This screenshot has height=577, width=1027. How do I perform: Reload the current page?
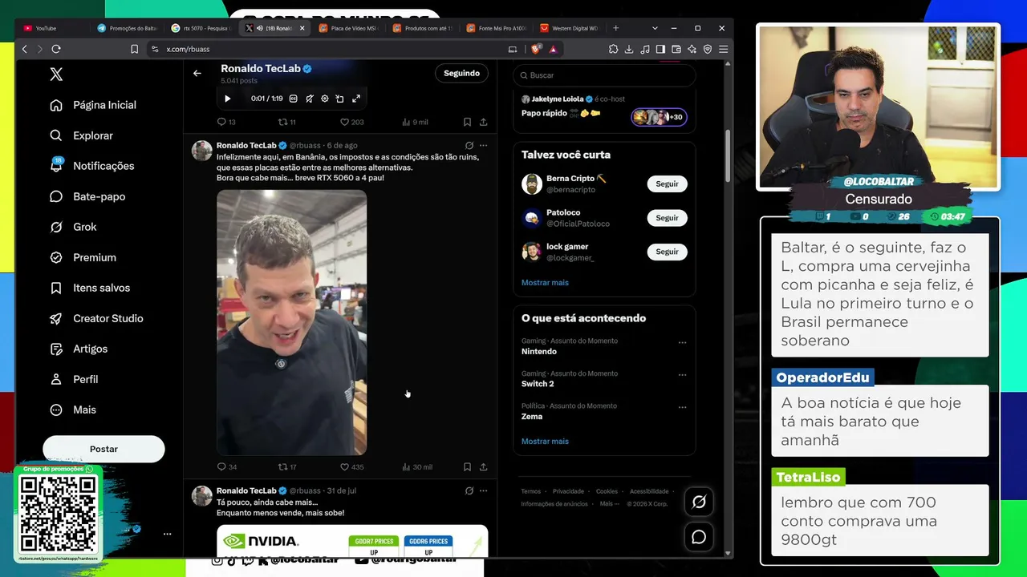56,49
